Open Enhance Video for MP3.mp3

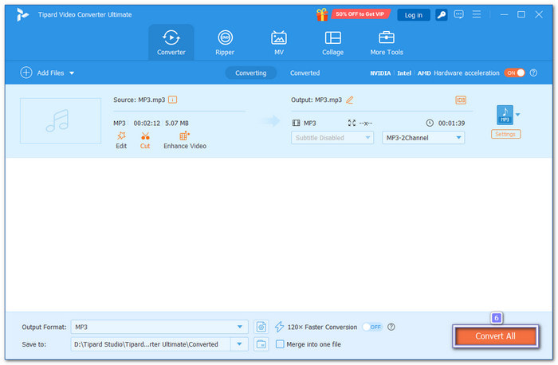[x=184, y=140]
